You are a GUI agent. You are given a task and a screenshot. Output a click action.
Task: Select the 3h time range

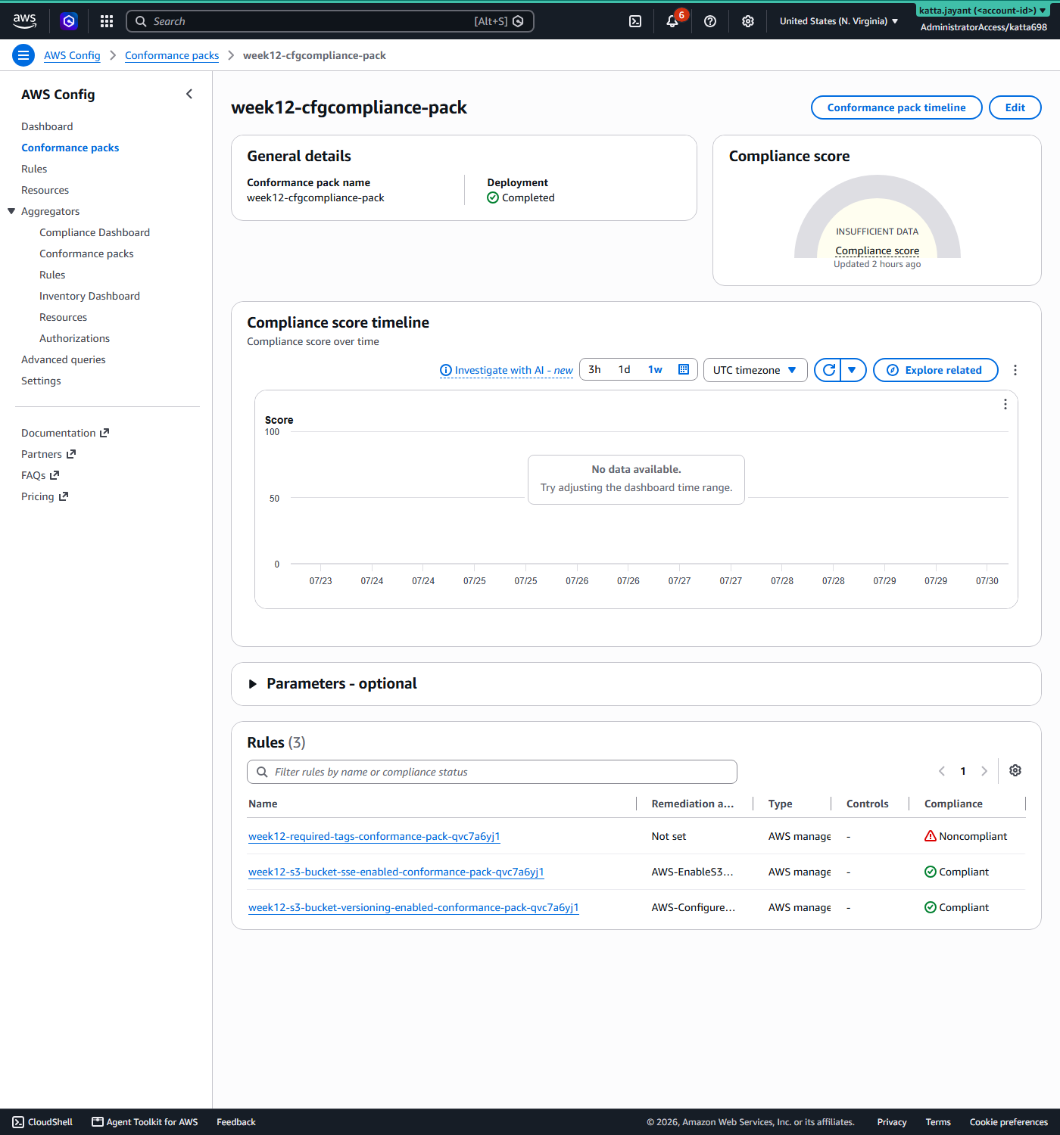point(594,369)
